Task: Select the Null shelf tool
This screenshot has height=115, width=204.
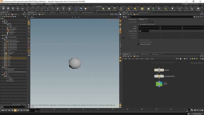Action: coord(27,9)
